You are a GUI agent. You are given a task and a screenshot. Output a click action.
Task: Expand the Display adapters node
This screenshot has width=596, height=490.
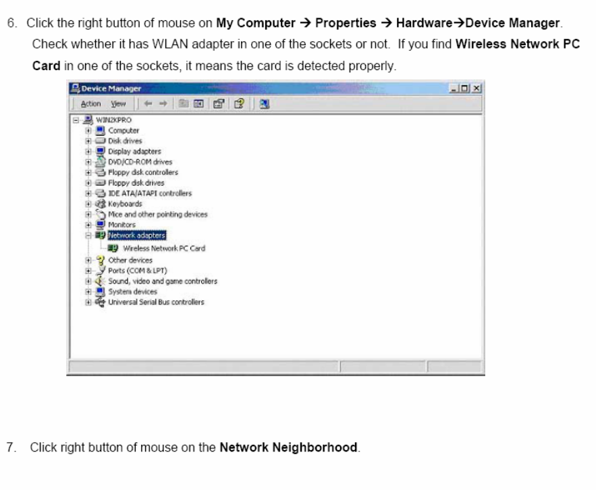coord(88,152)
